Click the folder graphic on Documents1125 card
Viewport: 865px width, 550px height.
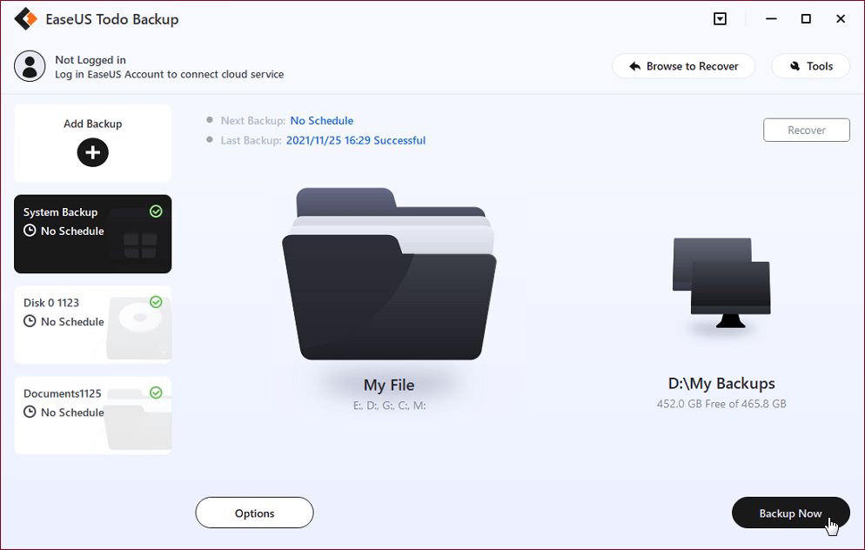(137, 419)
